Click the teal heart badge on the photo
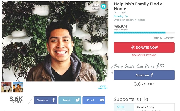Viewport: 180px width, 111px height. tap(103, 6)
